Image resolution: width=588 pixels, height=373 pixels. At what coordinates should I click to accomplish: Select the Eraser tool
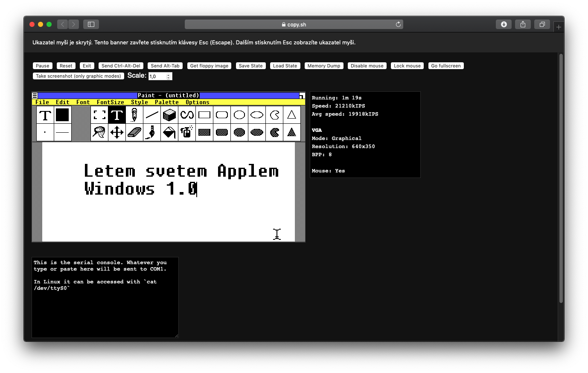pyautogui.click(x=134, y=132)
